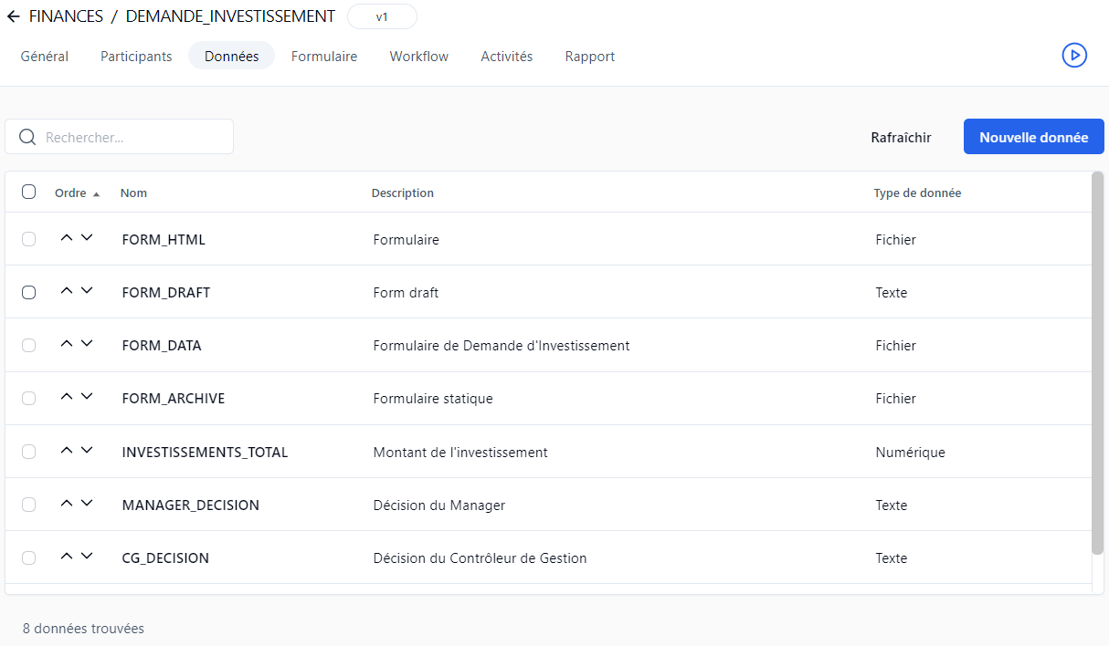Viewport: 1109px width, 646px height.
Task: Open the v1 version selector
Action: click(382, 16)
